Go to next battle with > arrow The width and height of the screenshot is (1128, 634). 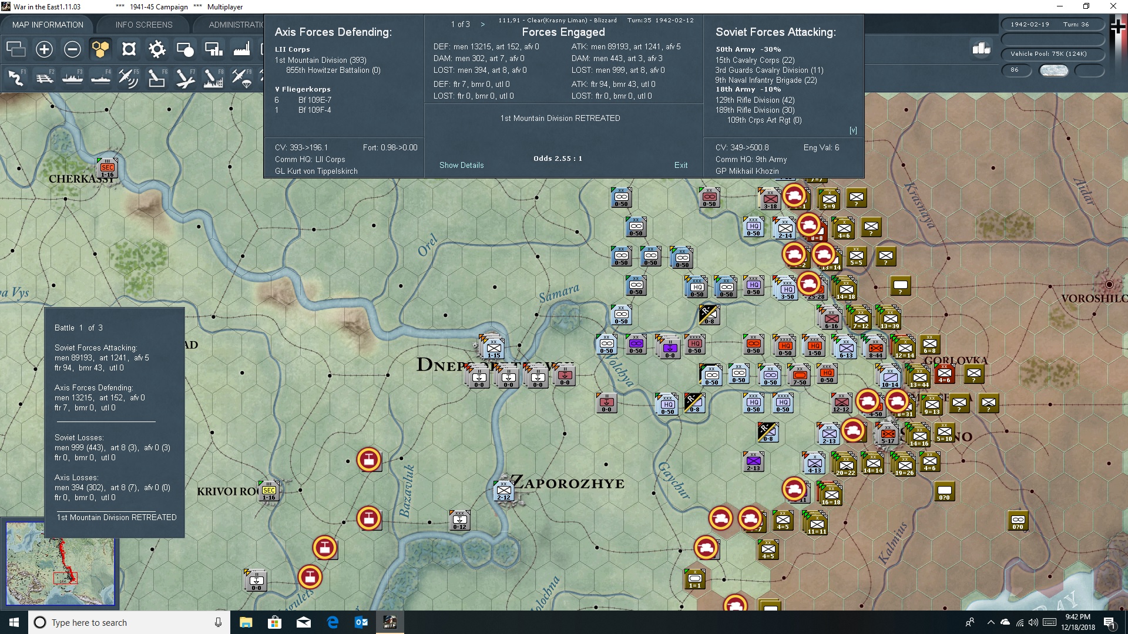tap(483, 25)
